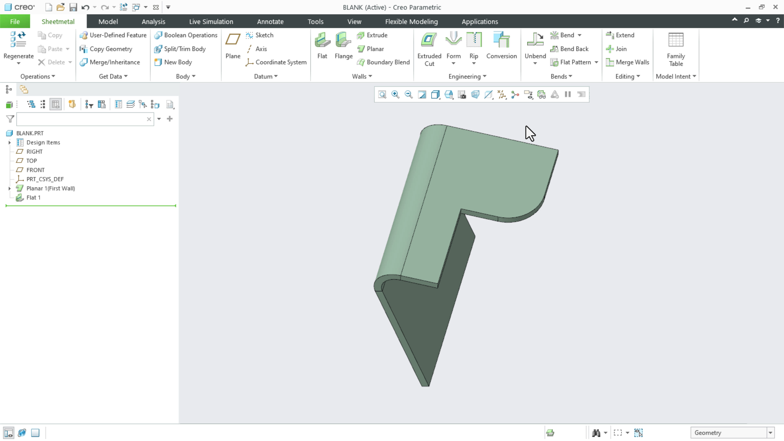Open the Flexible Modeling tab
Image resolution: width=784 pixels, height=441 pixels.
coord(411,22)
